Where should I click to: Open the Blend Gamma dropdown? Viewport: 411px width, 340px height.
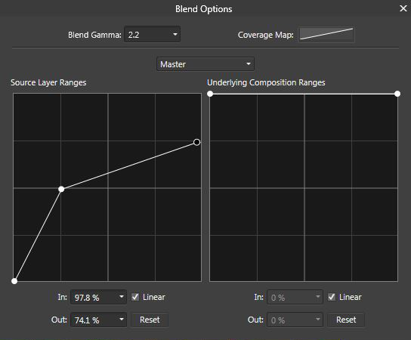(153, 34)
